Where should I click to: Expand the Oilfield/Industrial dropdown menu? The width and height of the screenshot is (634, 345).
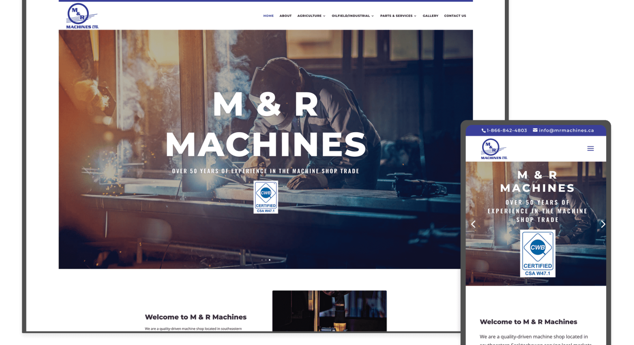353,16
